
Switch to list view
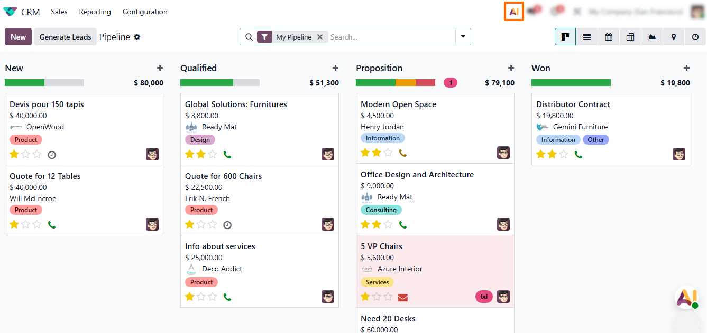click(587, 37)
